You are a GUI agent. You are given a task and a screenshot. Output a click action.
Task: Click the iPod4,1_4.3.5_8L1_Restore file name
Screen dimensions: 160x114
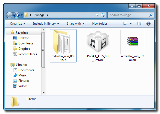(98, 58)
